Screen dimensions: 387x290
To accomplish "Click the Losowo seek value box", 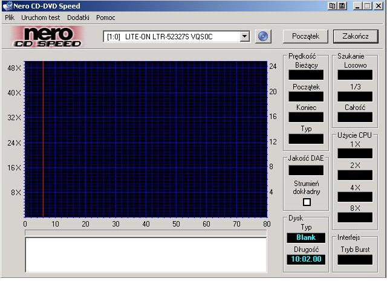I will tap(355, 75).
